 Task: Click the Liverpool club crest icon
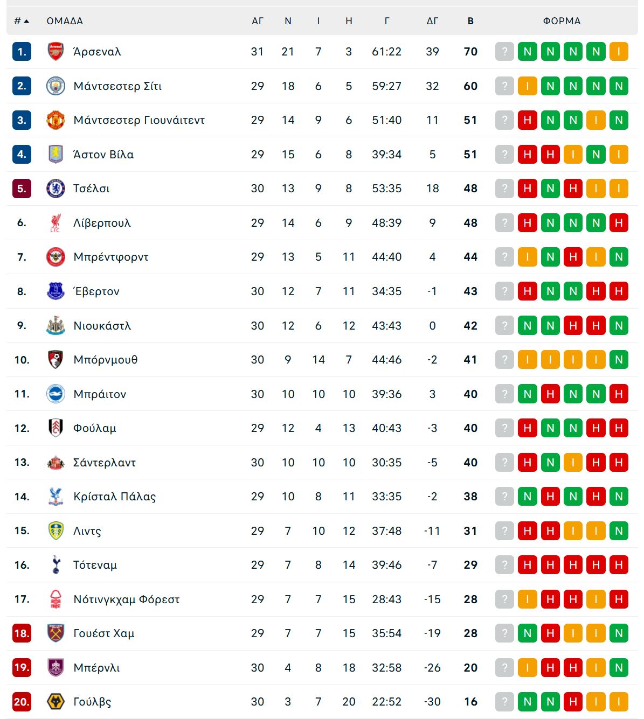point(56,223)
